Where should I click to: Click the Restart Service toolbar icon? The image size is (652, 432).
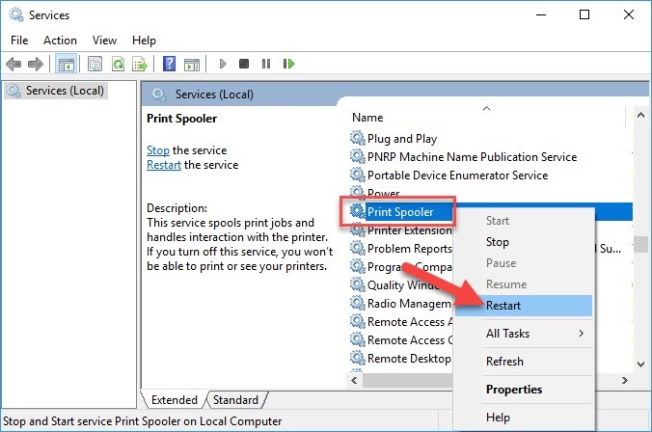(288, 64)
